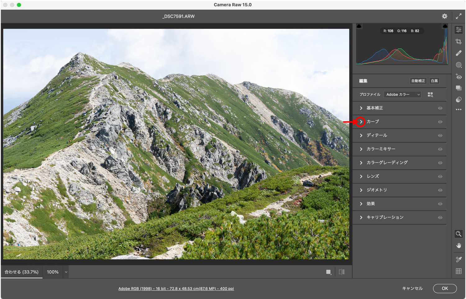The width and height of the screenshot is (466, 299).
Task: Click the 白黒 black and white button
Action: 434,81
